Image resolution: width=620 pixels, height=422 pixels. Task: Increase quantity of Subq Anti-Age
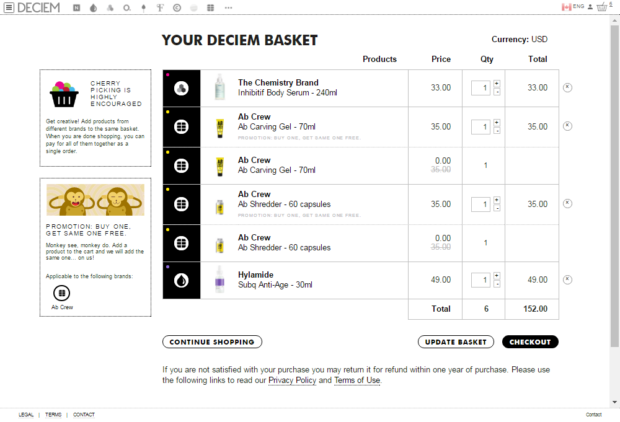pos(497,275)
